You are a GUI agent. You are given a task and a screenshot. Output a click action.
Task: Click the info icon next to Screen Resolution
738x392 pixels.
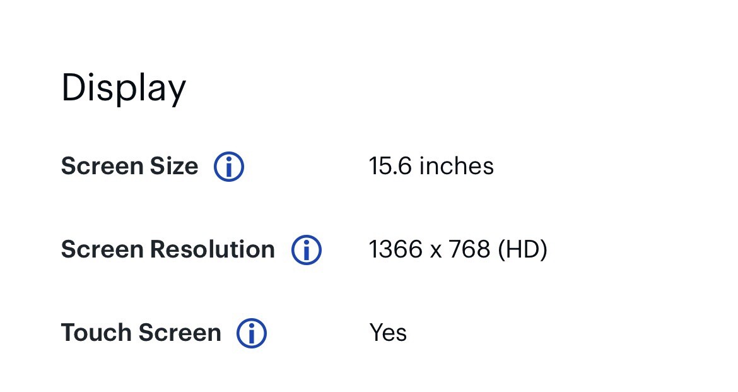[307, 250]
